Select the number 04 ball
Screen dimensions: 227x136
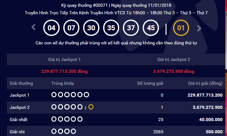[x=51, y=28]
